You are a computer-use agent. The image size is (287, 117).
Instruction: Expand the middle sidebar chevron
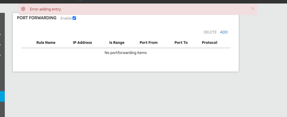click(1, 45)
